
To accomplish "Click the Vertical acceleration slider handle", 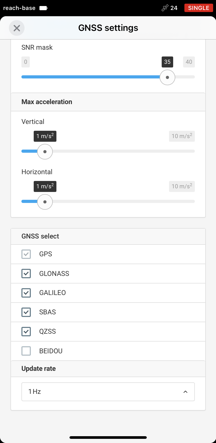I will 45,152.
